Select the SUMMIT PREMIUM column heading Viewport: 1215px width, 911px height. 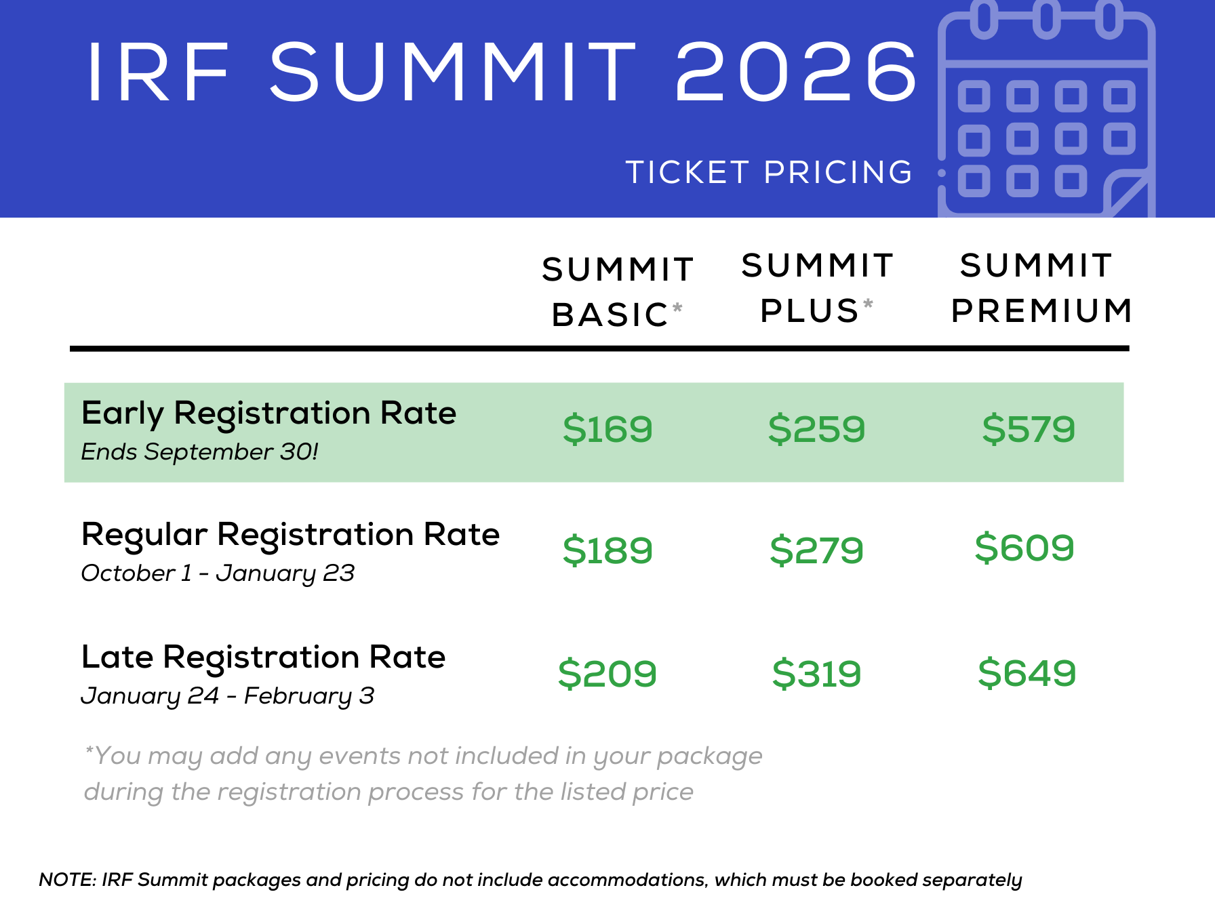[x=1041, y=288]
